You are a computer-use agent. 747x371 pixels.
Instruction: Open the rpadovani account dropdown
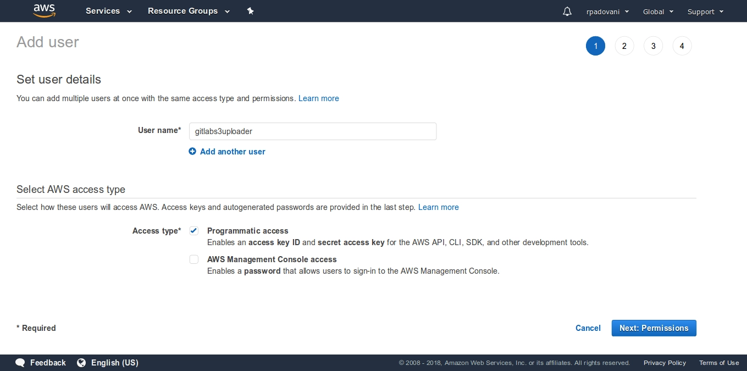607,12
